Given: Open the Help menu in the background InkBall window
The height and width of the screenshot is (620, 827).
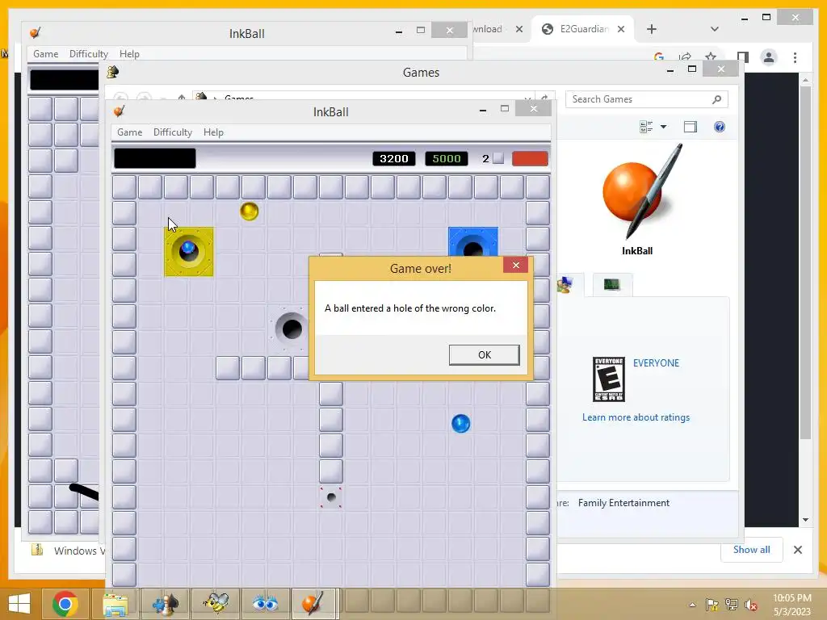Looking at the screenshot, I should (x=129, y=54).
